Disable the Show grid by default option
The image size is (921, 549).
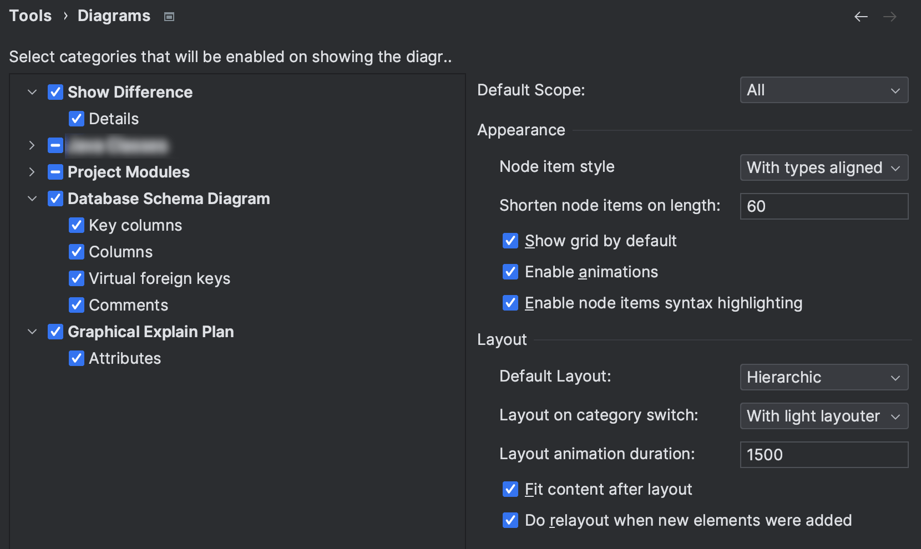click(510, 241)
